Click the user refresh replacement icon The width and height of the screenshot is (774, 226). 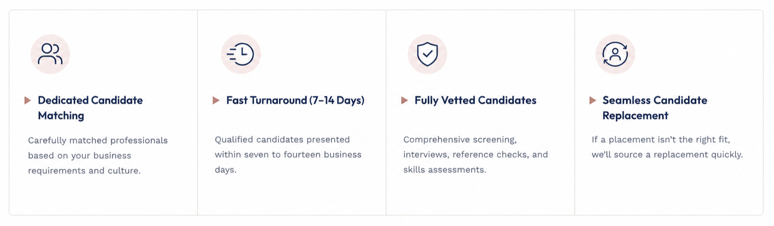click(615, 54)
